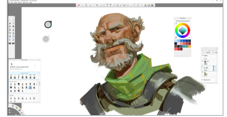Click the Brush Library vertical scrollbar

(x=40, y=84)
